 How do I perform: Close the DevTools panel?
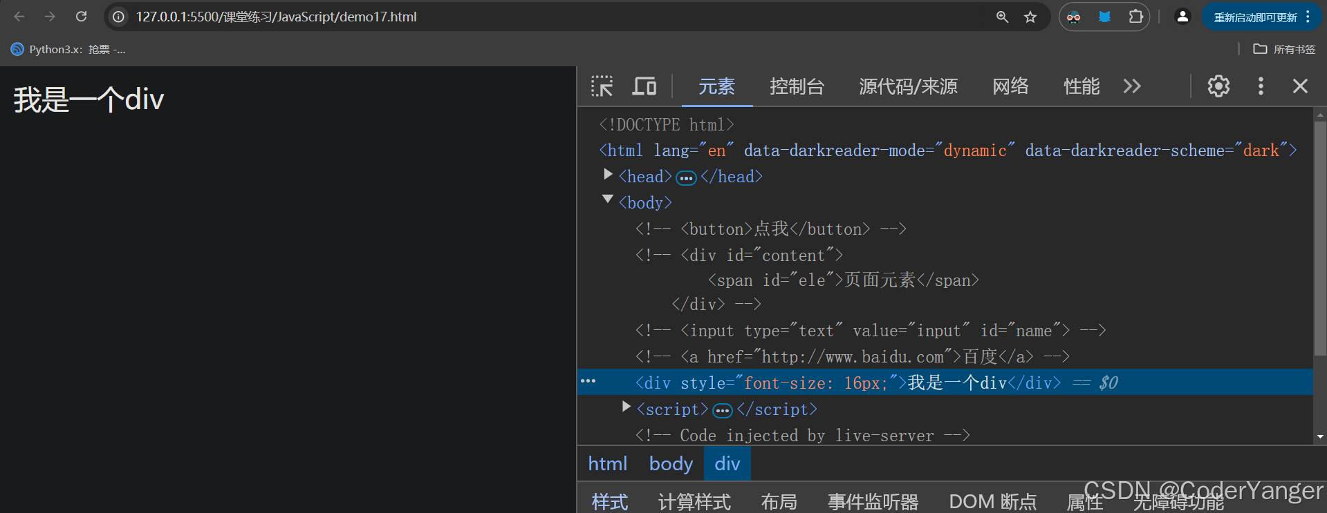(x=1300, y=86)
